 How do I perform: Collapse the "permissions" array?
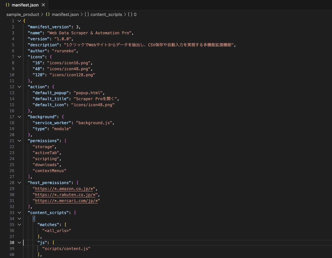coord(19,141)
